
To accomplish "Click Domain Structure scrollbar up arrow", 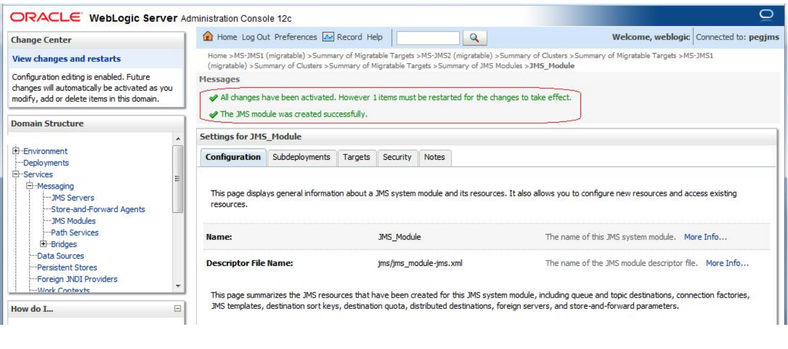I will 178,139.
